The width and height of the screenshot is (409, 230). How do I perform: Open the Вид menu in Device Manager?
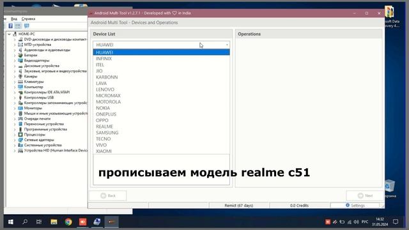coord(14,19)
